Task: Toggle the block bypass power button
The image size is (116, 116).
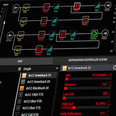Action: [x=115, y=67]
